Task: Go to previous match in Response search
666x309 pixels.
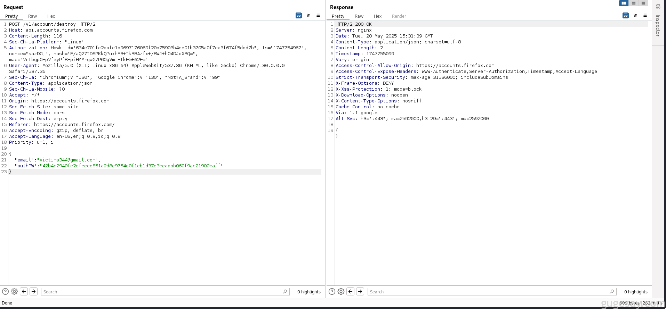Action: 351,292
